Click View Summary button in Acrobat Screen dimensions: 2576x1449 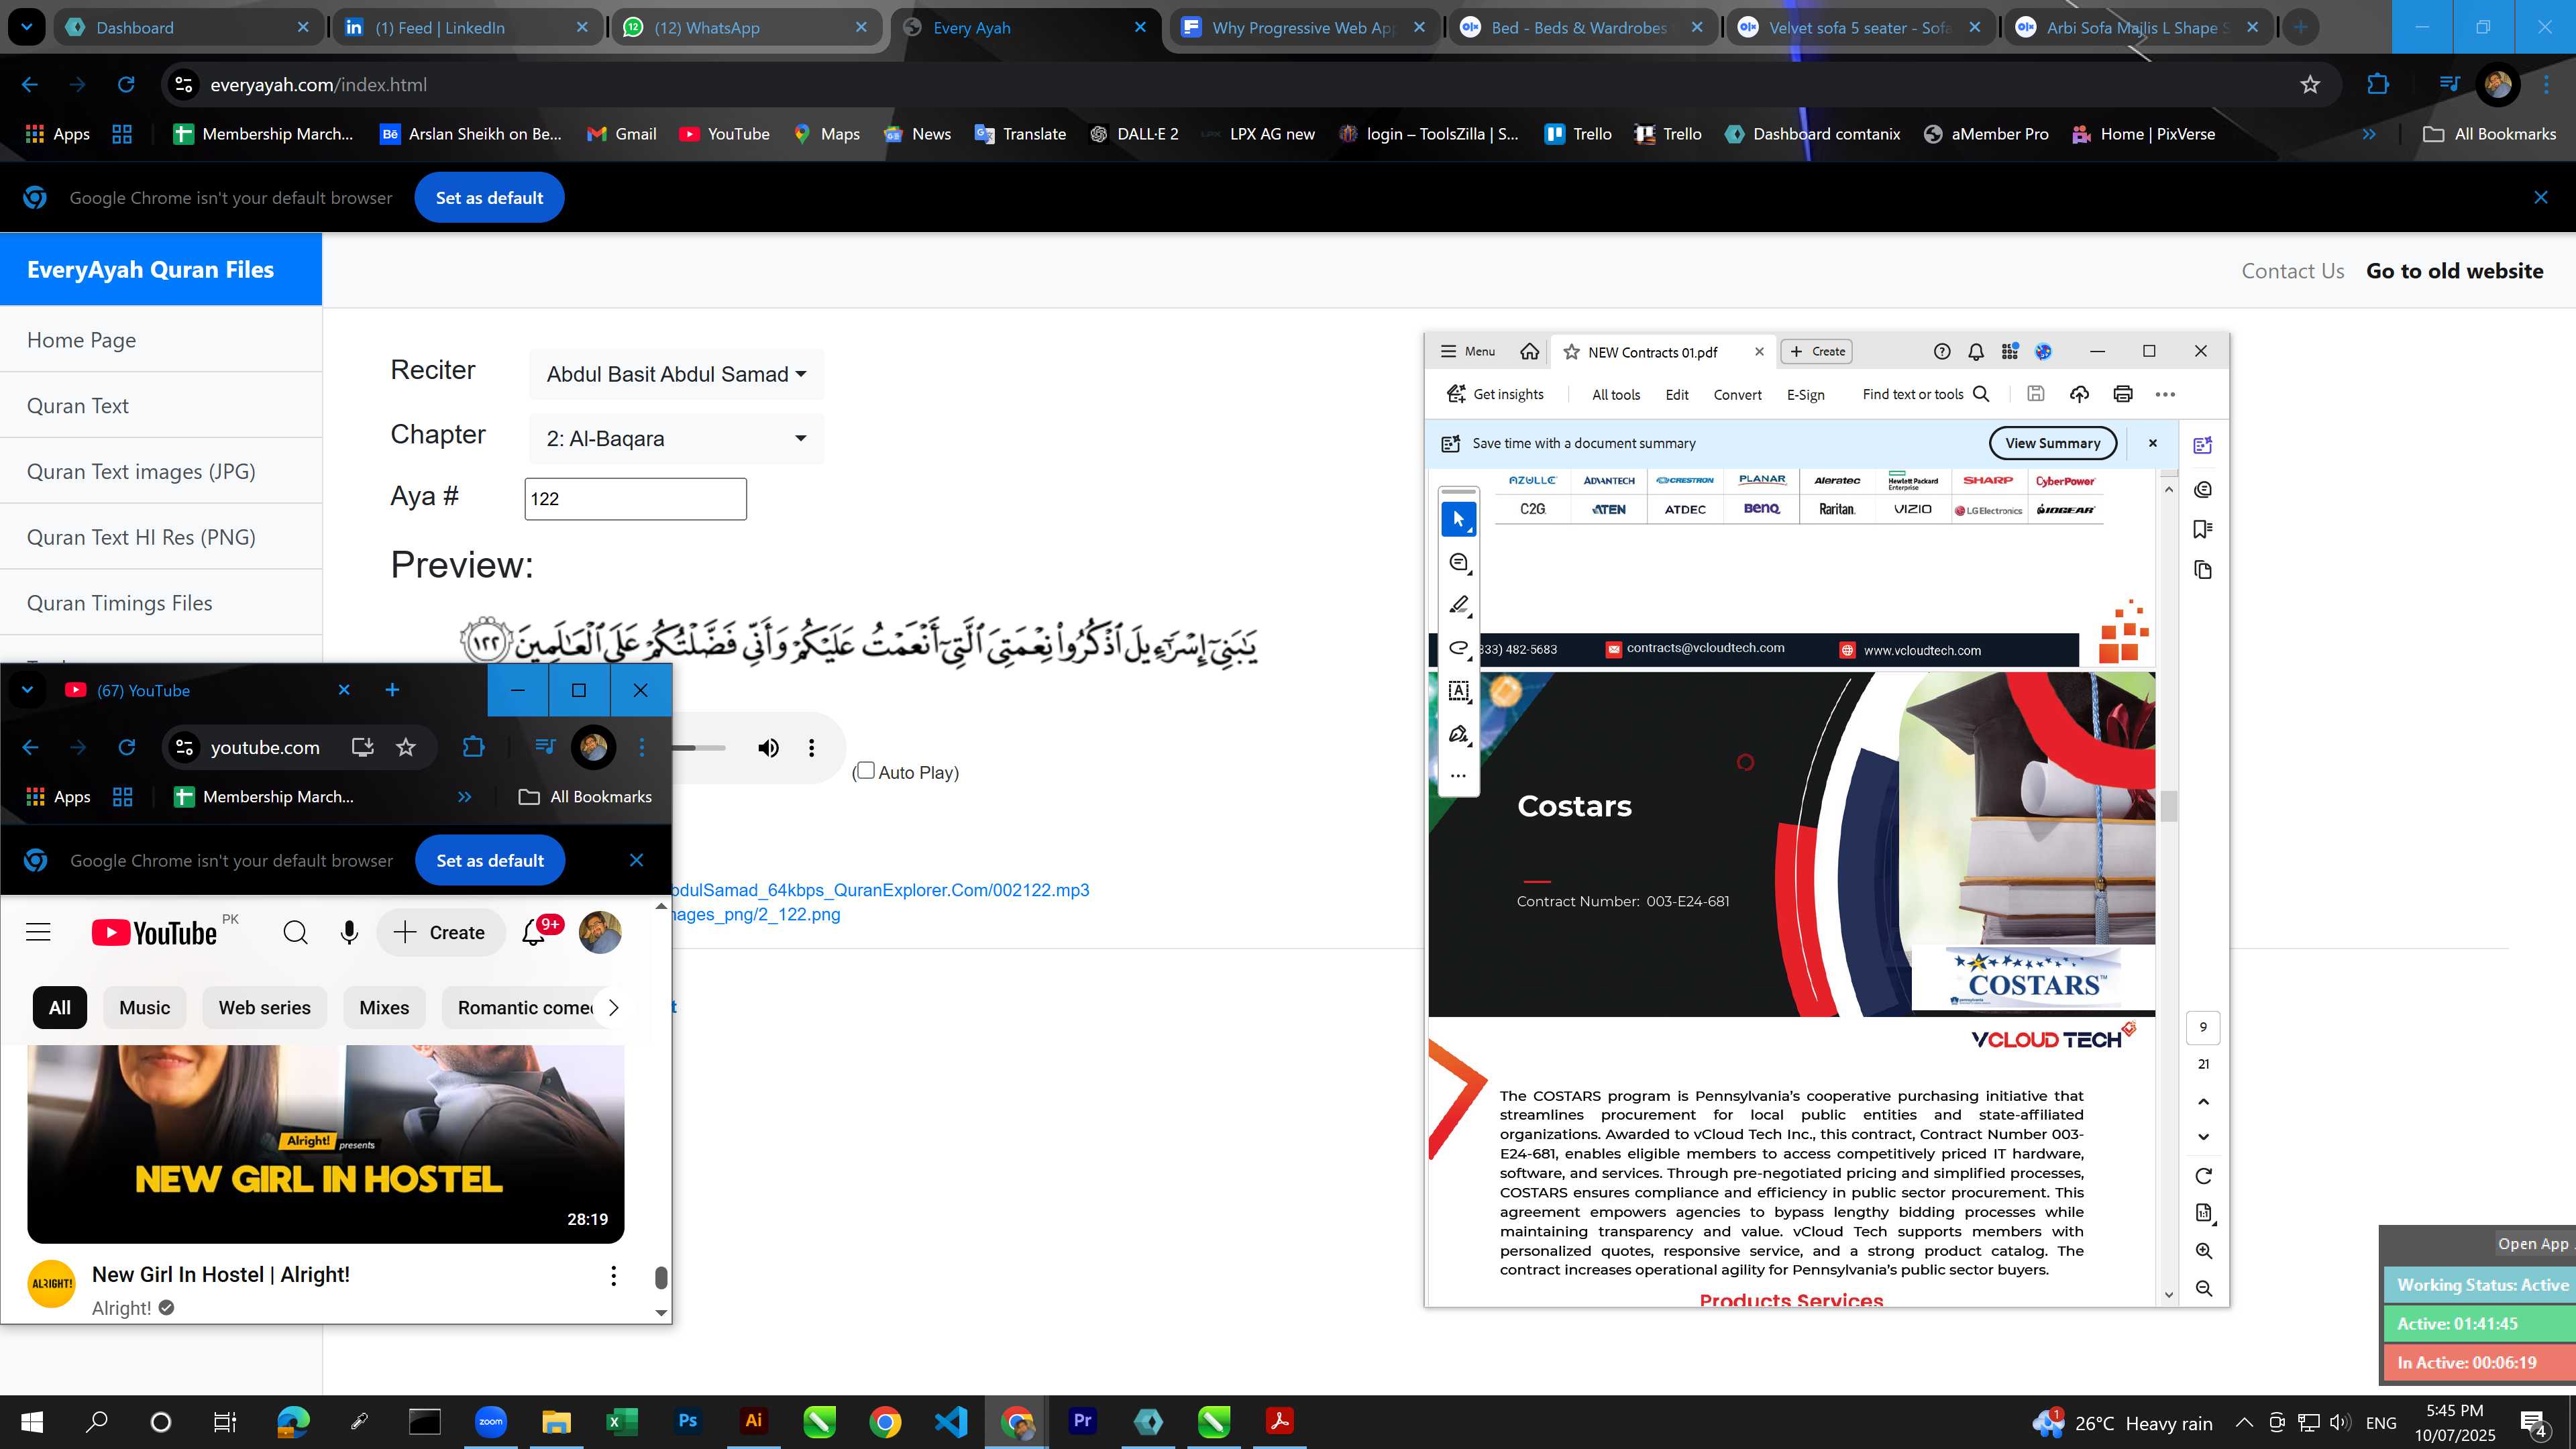click(x=2053, y=443)
